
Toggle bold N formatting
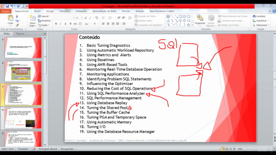point(56,24)
